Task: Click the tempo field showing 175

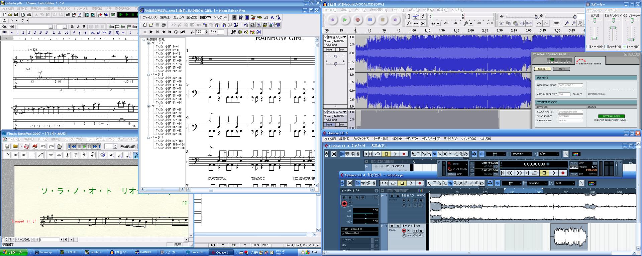Action: pyautogui.click(x=200, y=32)
